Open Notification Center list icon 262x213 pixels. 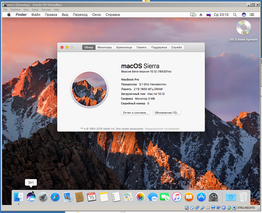252,15
